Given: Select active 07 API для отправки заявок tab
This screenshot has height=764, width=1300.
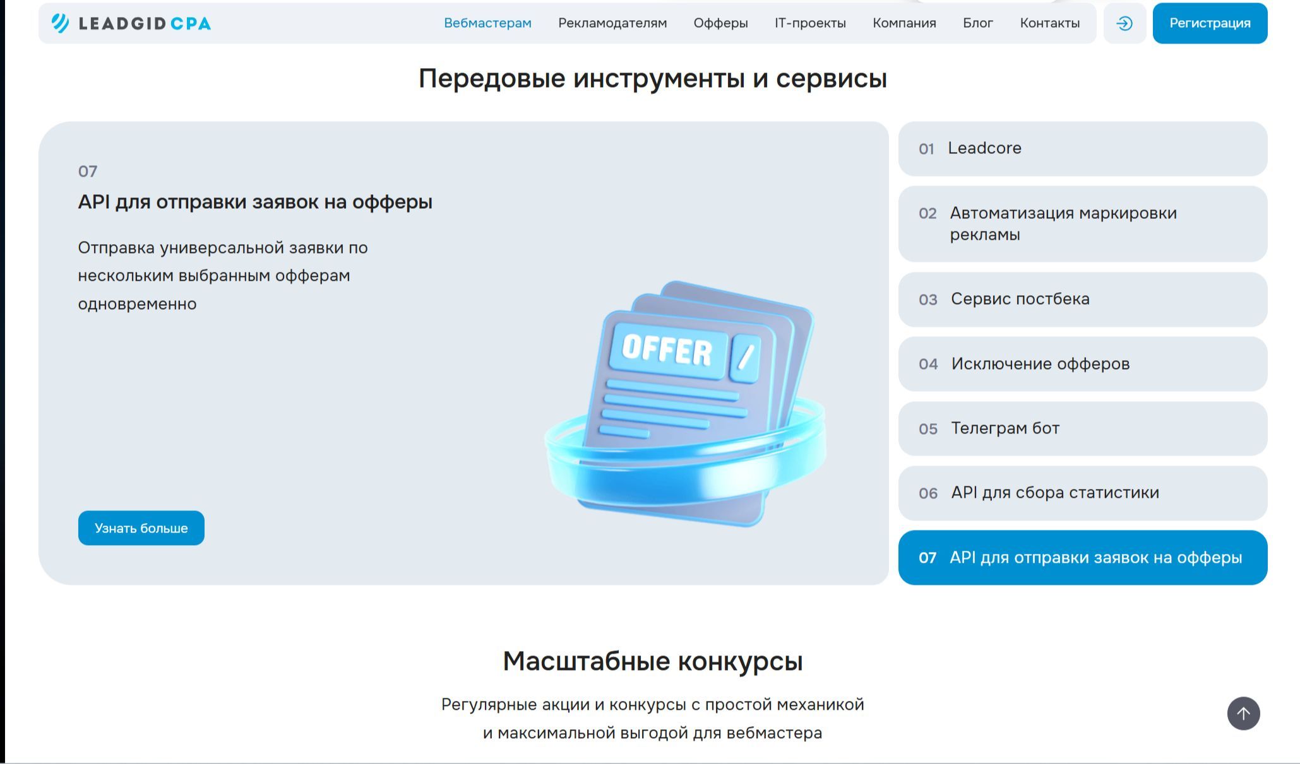Looking at the screenshot, I should 1082,558.
